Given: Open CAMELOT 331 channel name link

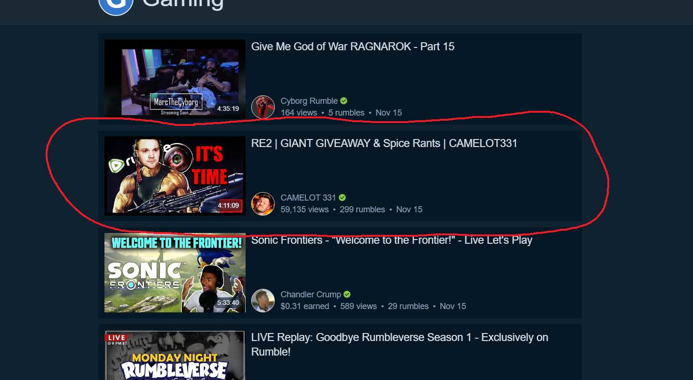Looking at the screenshot, I should click(309, 198).
